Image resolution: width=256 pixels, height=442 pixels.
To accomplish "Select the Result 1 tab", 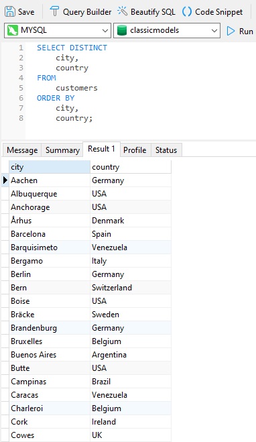I will coord(101,149).
